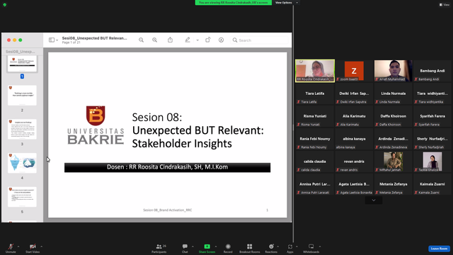
Task: Select the Preview markup pen tool
Action: tap(188, 40)
